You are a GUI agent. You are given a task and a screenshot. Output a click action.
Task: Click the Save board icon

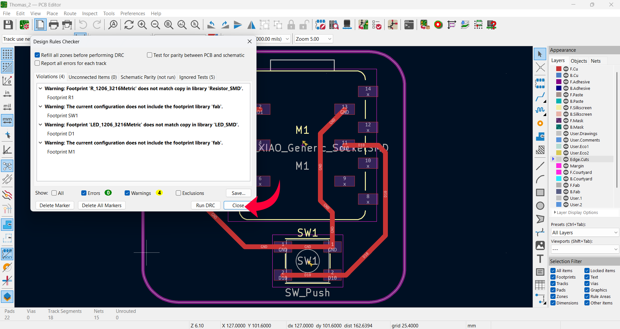point(8,25)
